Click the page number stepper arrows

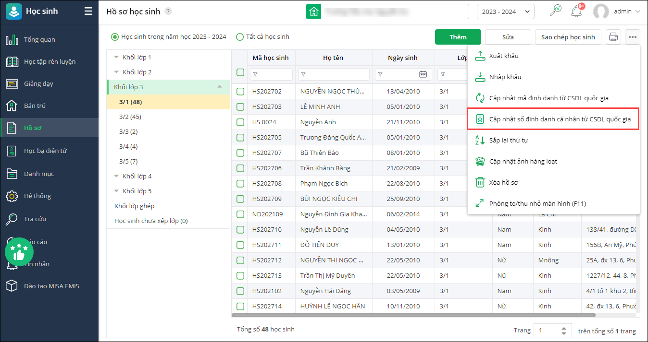tap(564, 330)
